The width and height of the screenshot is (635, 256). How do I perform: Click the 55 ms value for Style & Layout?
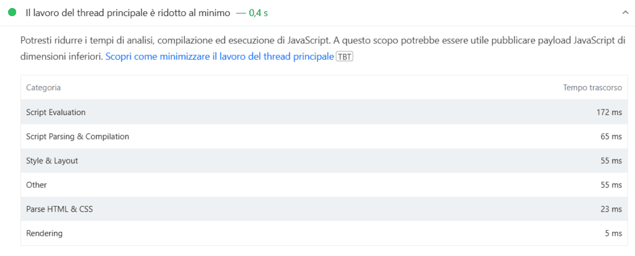click(611, 161)
